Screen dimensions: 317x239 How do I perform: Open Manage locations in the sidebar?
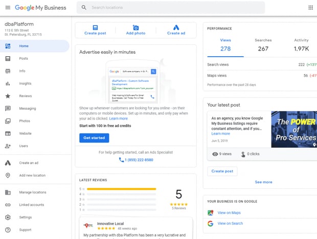point(33,192)
